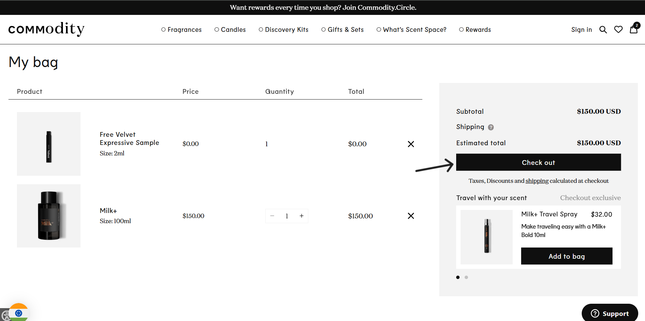
Task: Open the Gifts & Sets menu
Action: [x=342, y=30]
